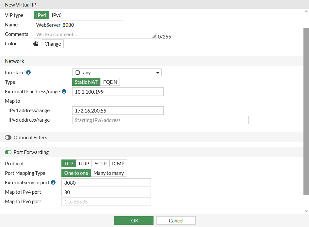
Task: Click OK to save the Virtual IP
Action: click(x=134, y=220)
